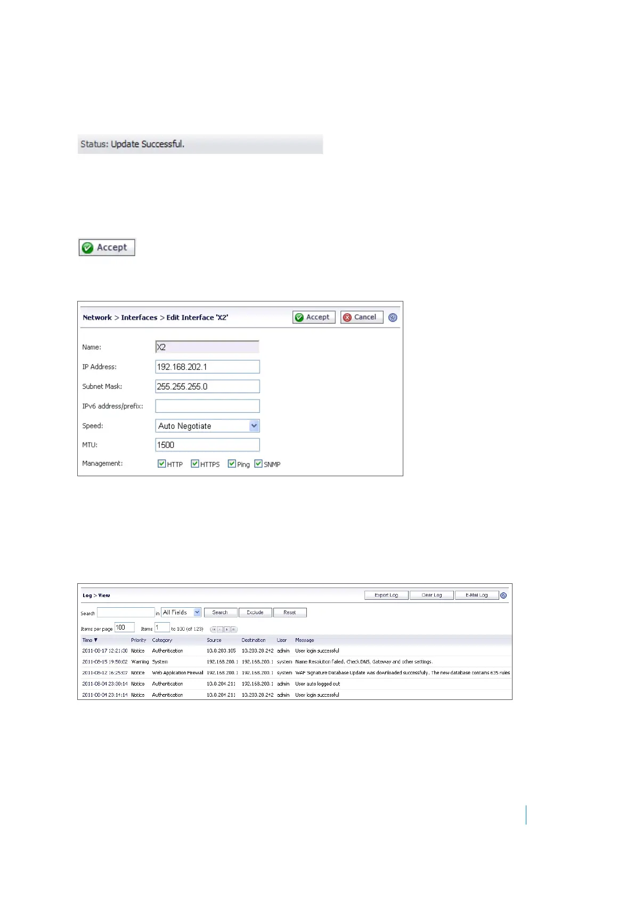634x897 pixels.
Task: Toggle the SNMP management checkbox
Action: pyautogui.click(x=258, y=463)
